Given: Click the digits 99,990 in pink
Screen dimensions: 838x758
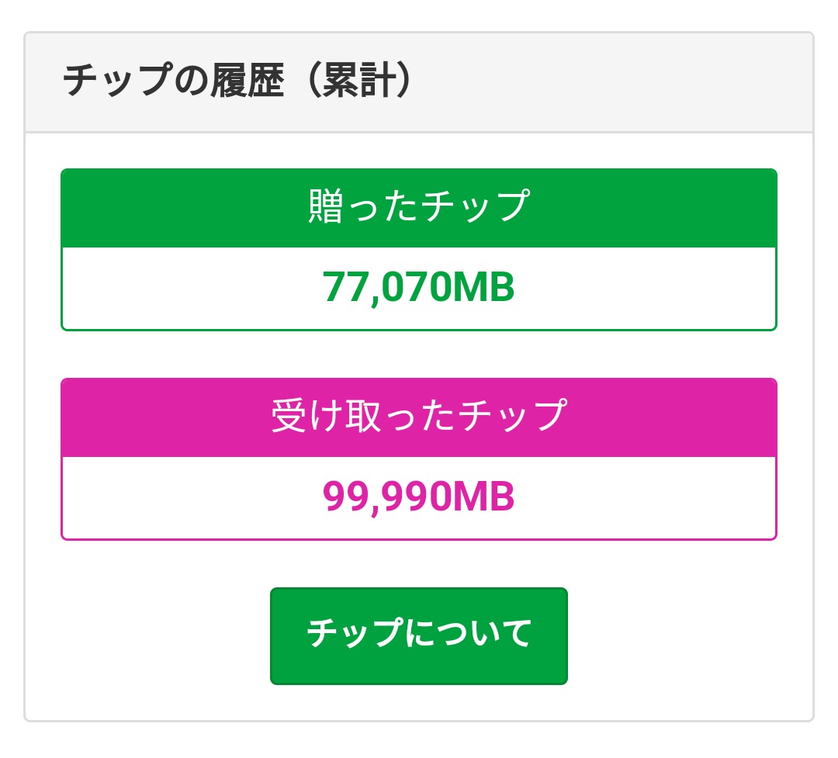Looking at the screenshot, I should point(386,497).
